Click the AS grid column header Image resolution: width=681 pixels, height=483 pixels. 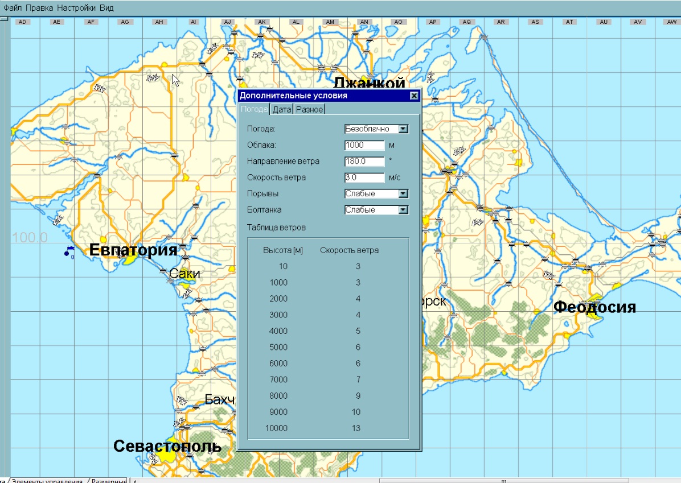point(535,22)
